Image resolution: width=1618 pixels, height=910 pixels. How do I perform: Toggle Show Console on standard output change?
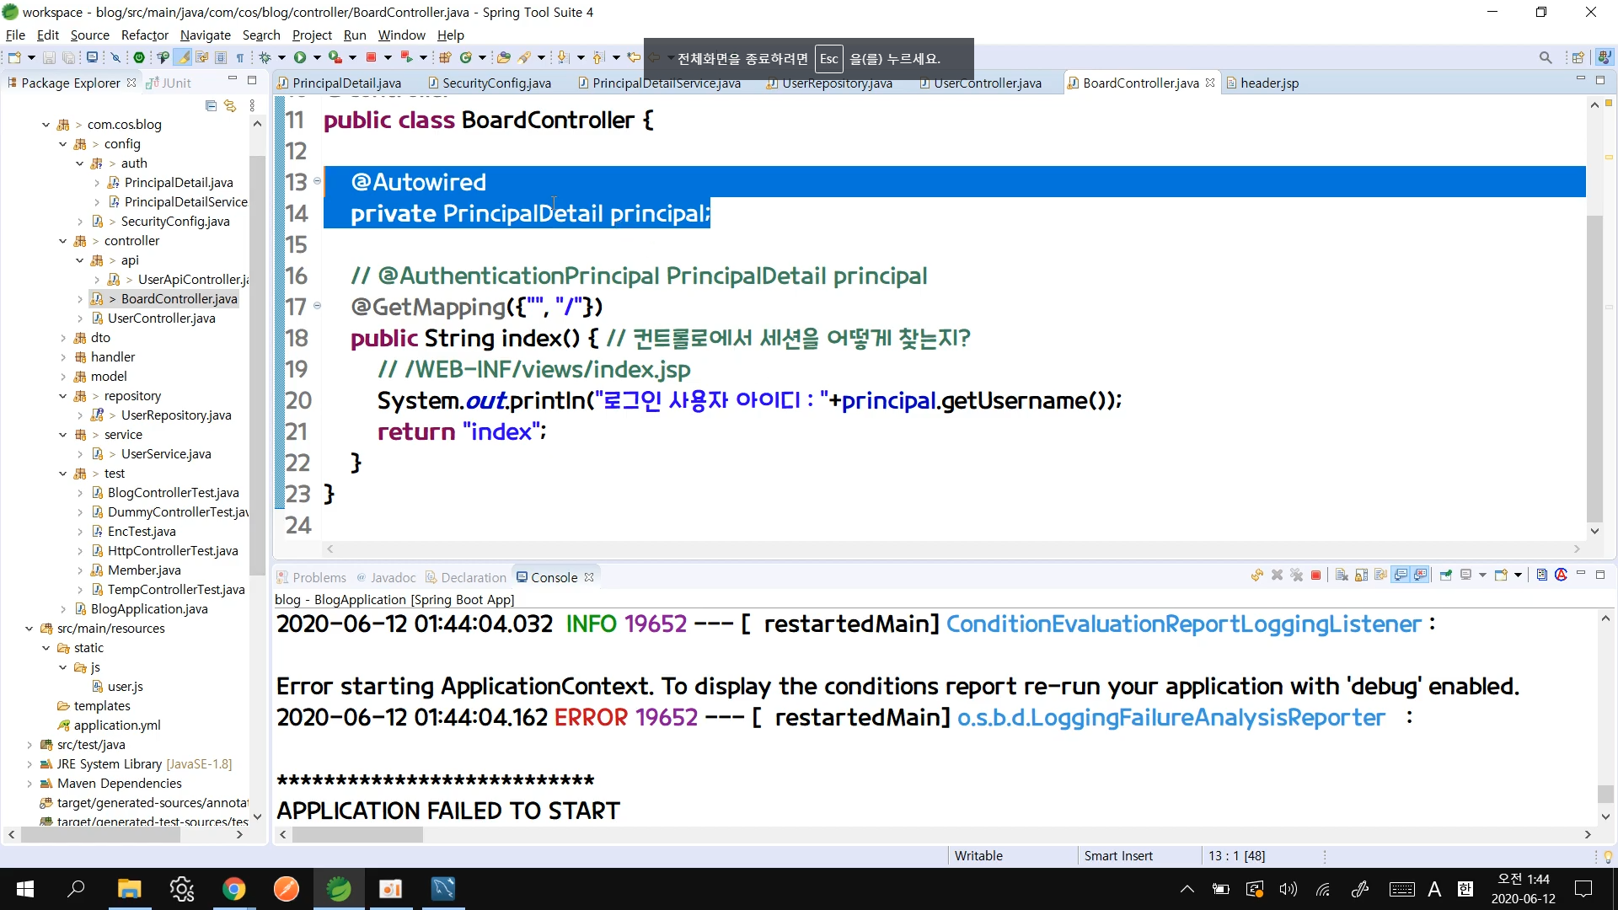pyautogui.click(x=1401, y=575)
